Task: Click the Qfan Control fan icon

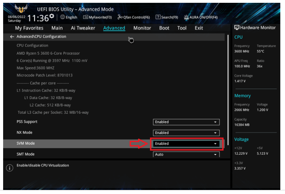Action: [x=120, y=17]
